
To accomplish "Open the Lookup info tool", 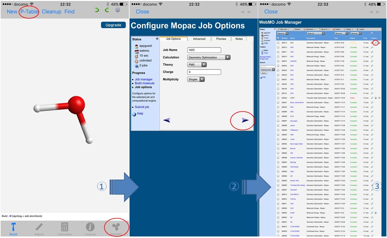I will coord(90,229).
